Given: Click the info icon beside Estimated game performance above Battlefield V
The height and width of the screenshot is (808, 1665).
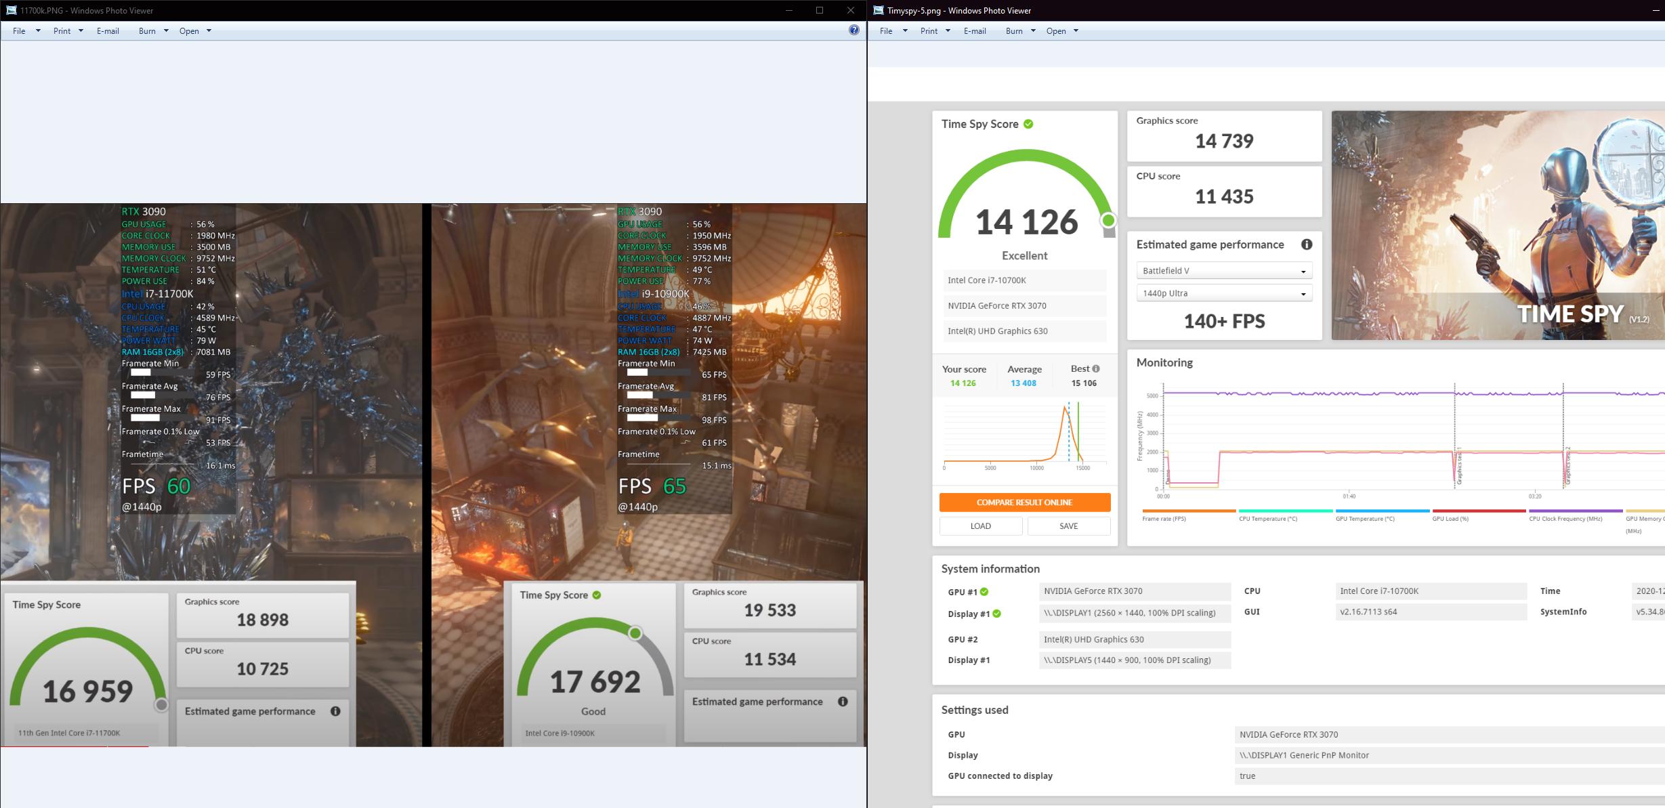Looking at the screenshot, I should 1307,244.
